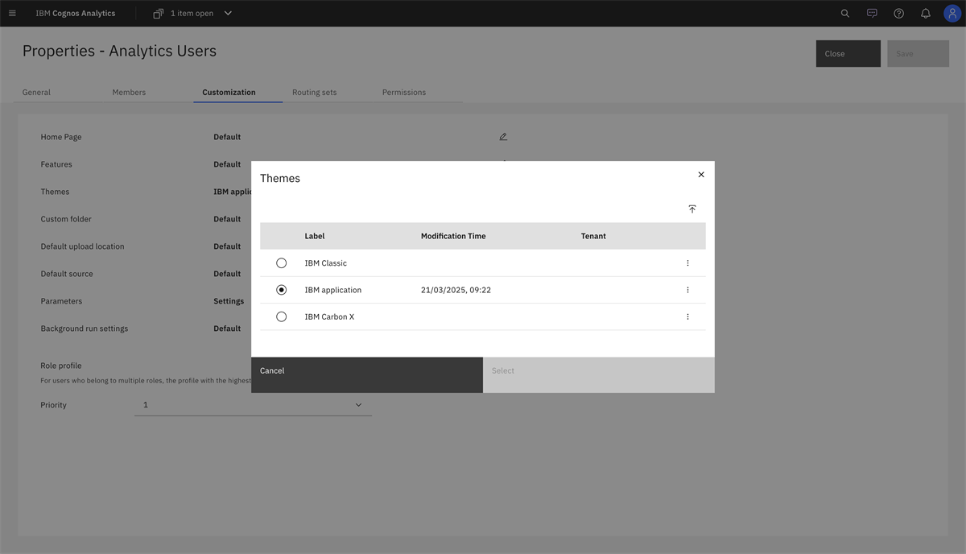
Task: Open actions menu for IBM application
Action: pyautogui.click(x=687, y=290)
